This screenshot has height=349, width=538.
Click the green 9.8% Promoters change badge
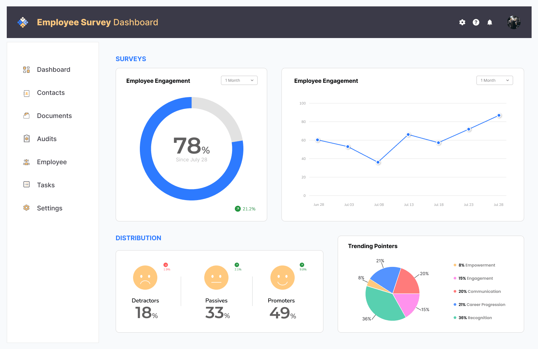tap(302, 266)
